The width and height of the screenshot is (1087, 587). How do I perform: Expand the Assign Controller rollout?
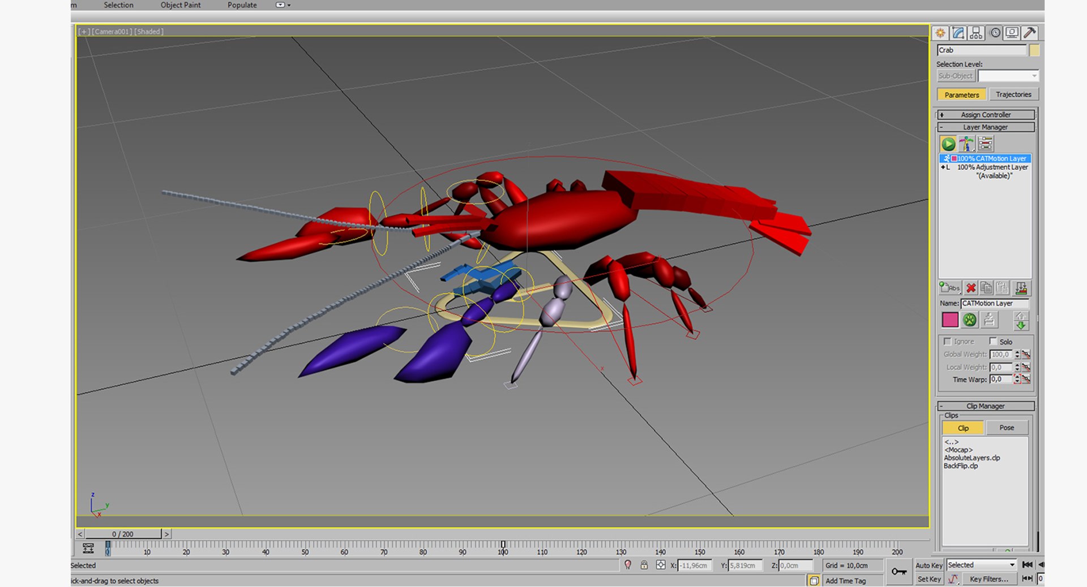pos(986,115)
